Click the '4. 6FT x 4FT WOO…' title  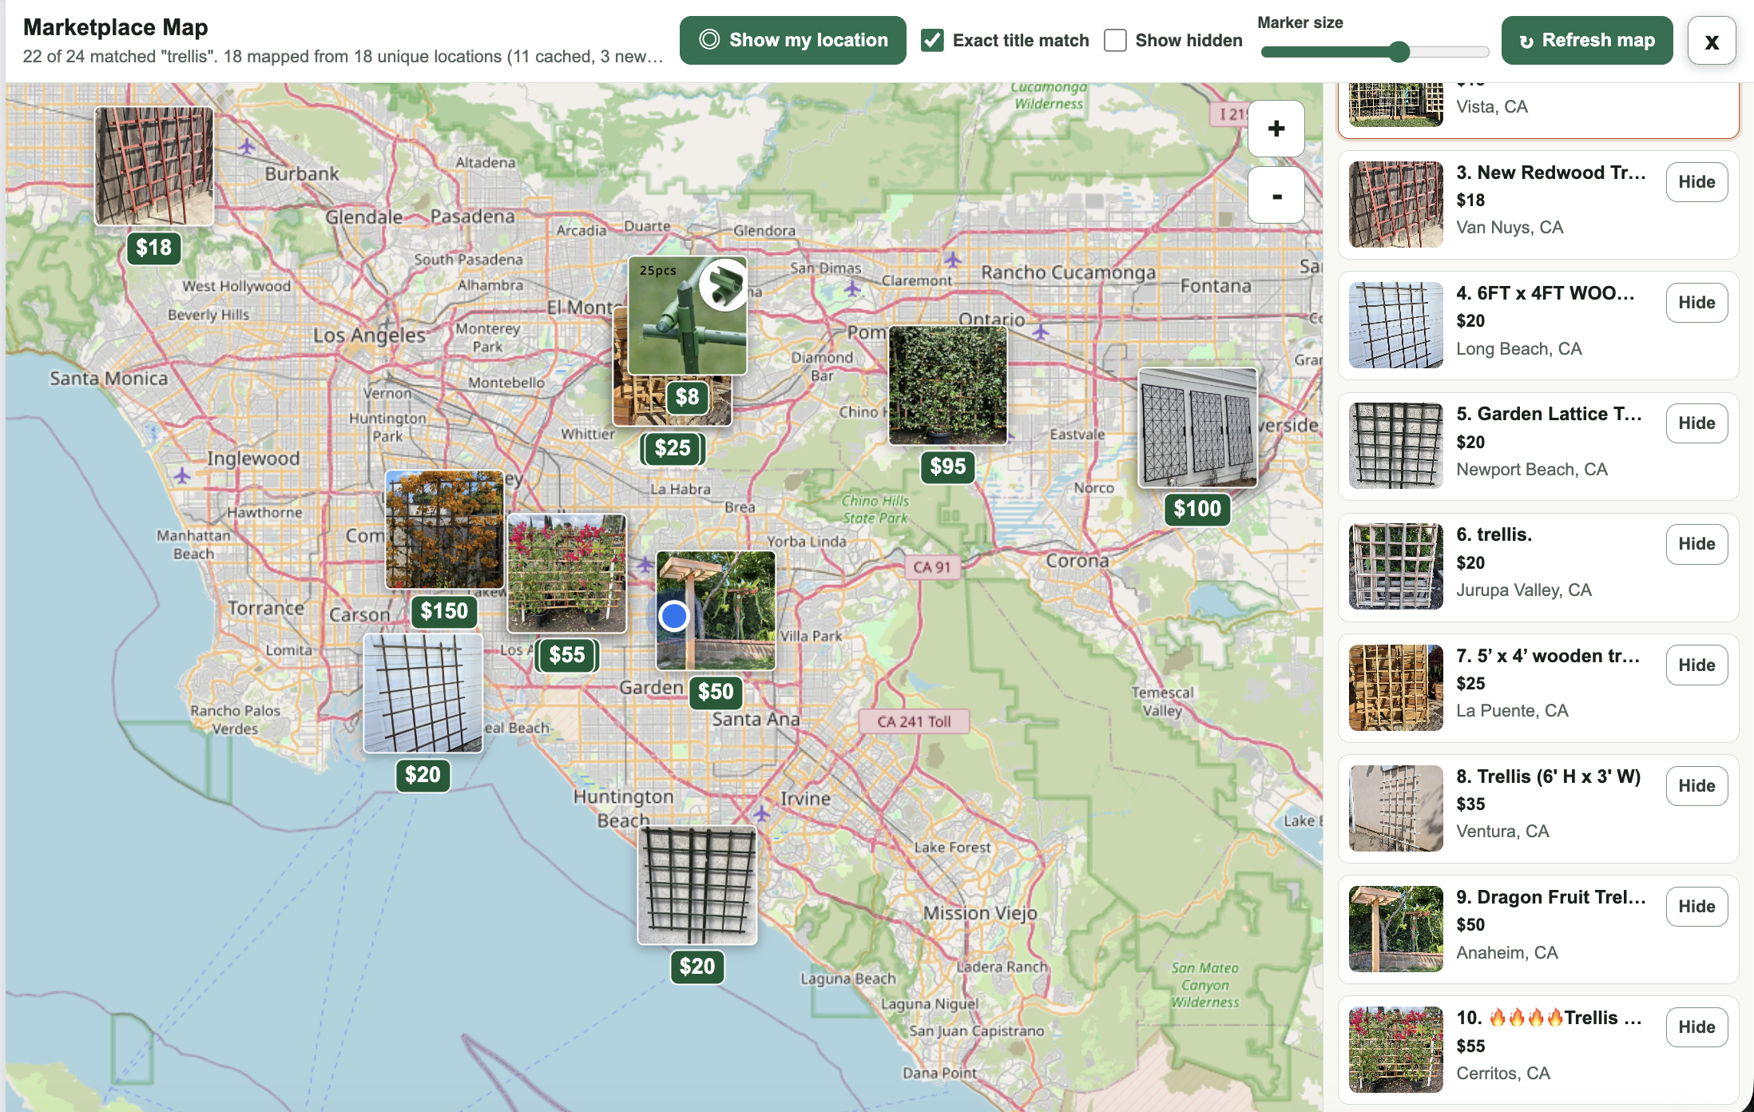click(1546, 293)
